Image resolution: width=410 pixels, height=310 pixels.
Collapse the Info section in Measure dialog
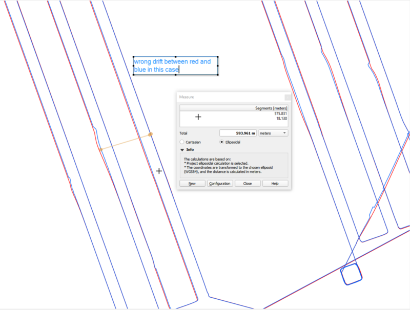tap(182, 149)
